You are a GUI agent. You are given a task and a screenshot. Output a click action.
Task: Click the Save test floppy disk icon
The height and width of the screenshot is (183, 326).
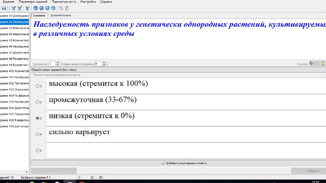pyautogui.click(x=4, y=8)
